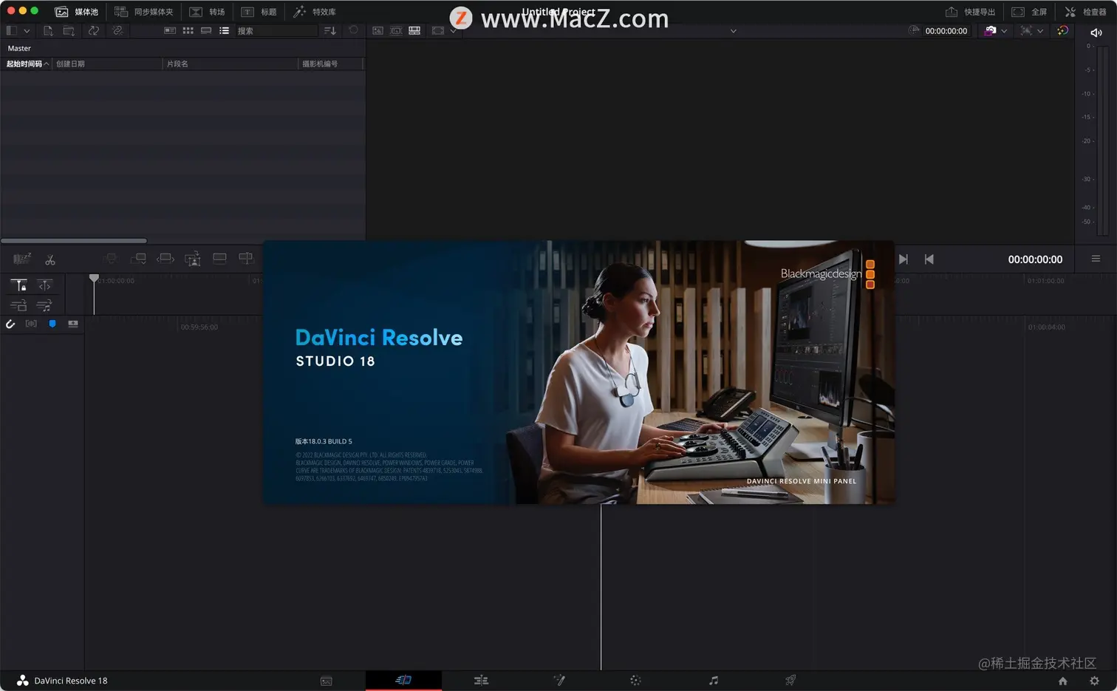Open the 特效库 effects library tab
Screen dimensions: 1117x691
pos(315,12)
